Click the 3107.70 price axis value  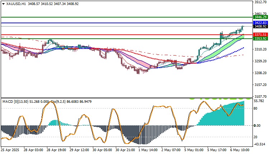(x=260, y=97)
